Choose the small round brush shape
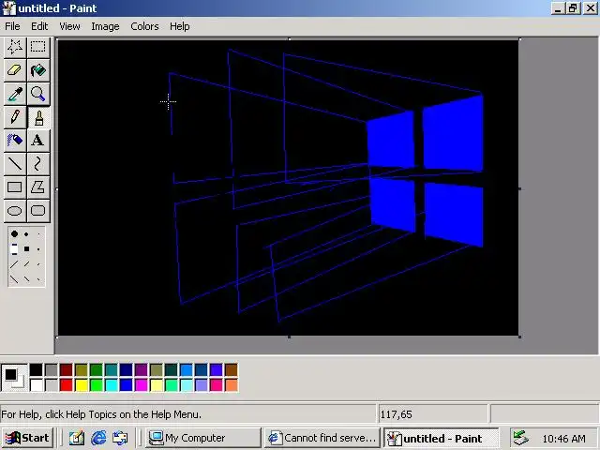 click(38, 234)
